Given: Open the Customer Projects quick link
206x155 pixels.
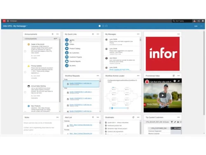Looking at the screenshot, I should 76,57.
